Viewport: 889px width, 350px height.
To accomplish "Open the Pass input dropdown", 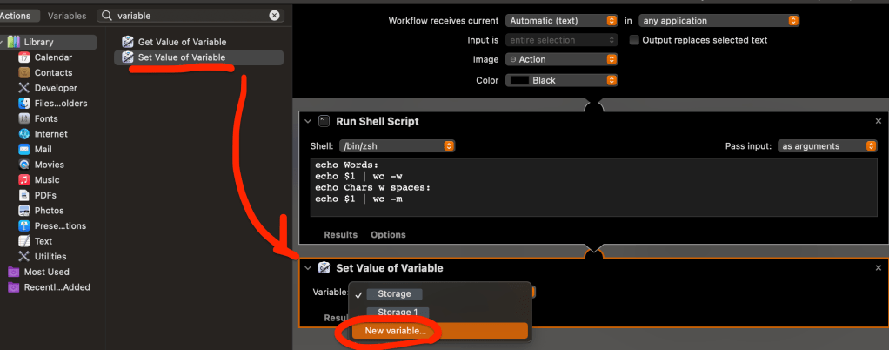I will point(826,146).
